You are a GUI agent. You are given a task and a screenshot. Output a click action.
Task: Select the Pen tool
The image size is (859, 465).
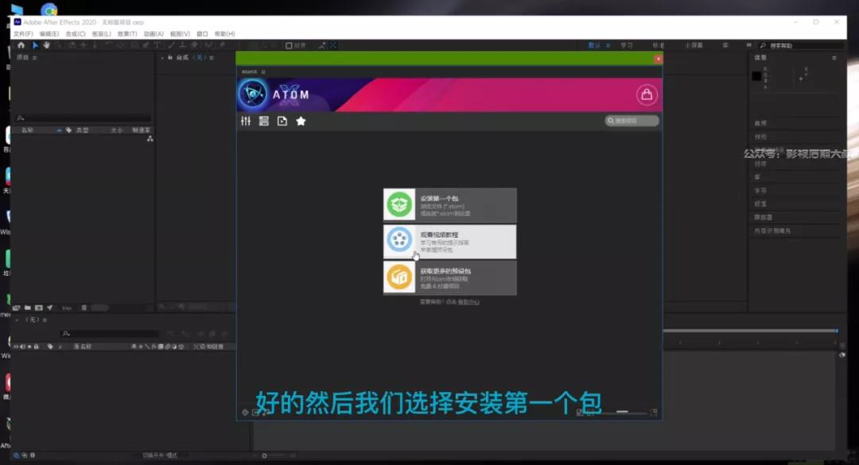tap(146, 45)
